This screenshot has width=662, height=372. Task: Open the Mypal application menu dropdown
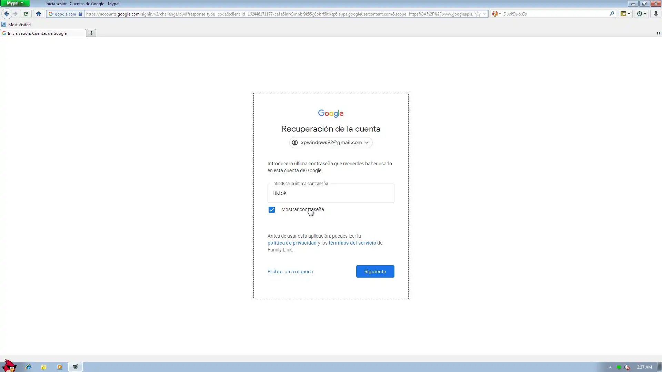click(x=15, y=3)
